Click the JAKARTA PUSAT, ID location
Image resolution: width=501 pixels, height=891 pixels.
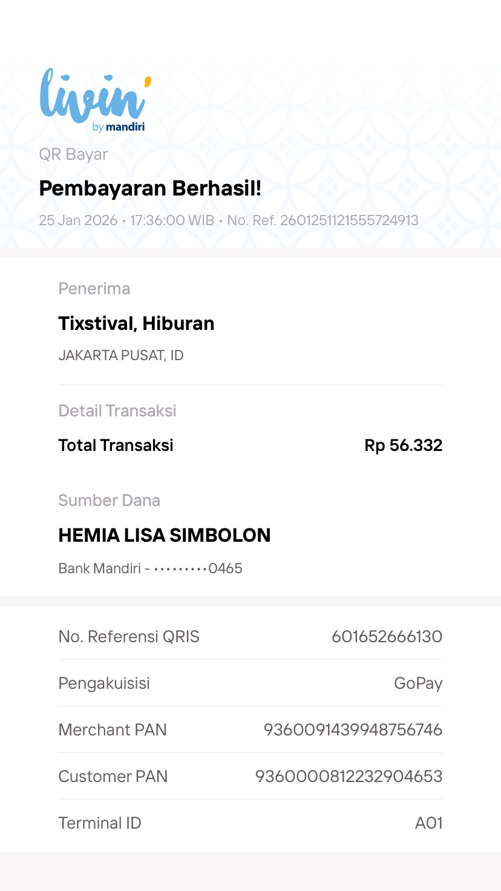(120, 355)
